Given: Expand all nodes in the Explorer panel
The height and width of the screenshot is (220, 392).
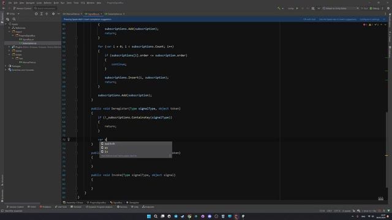Looking at the screenshot, I should [x=42, y=14].
